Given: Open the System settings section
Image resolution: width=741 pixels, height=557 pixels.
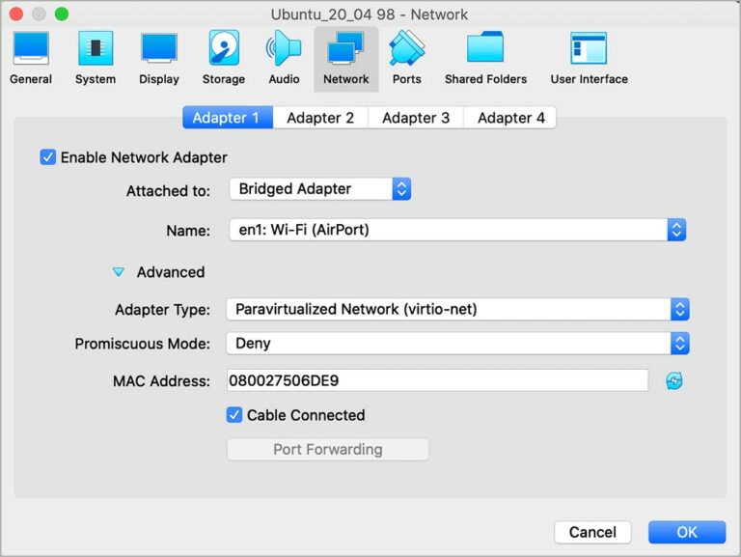Looking at the screenshot, I should coord(95,57).
